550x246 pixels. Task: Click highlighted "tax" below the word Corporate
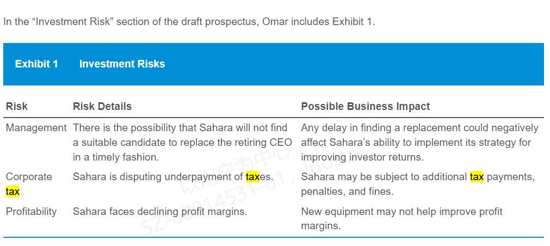click(13, 192)
